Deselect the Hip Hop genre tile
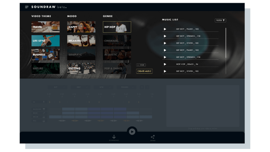This screenshot has width=270, height=152. 117,27
